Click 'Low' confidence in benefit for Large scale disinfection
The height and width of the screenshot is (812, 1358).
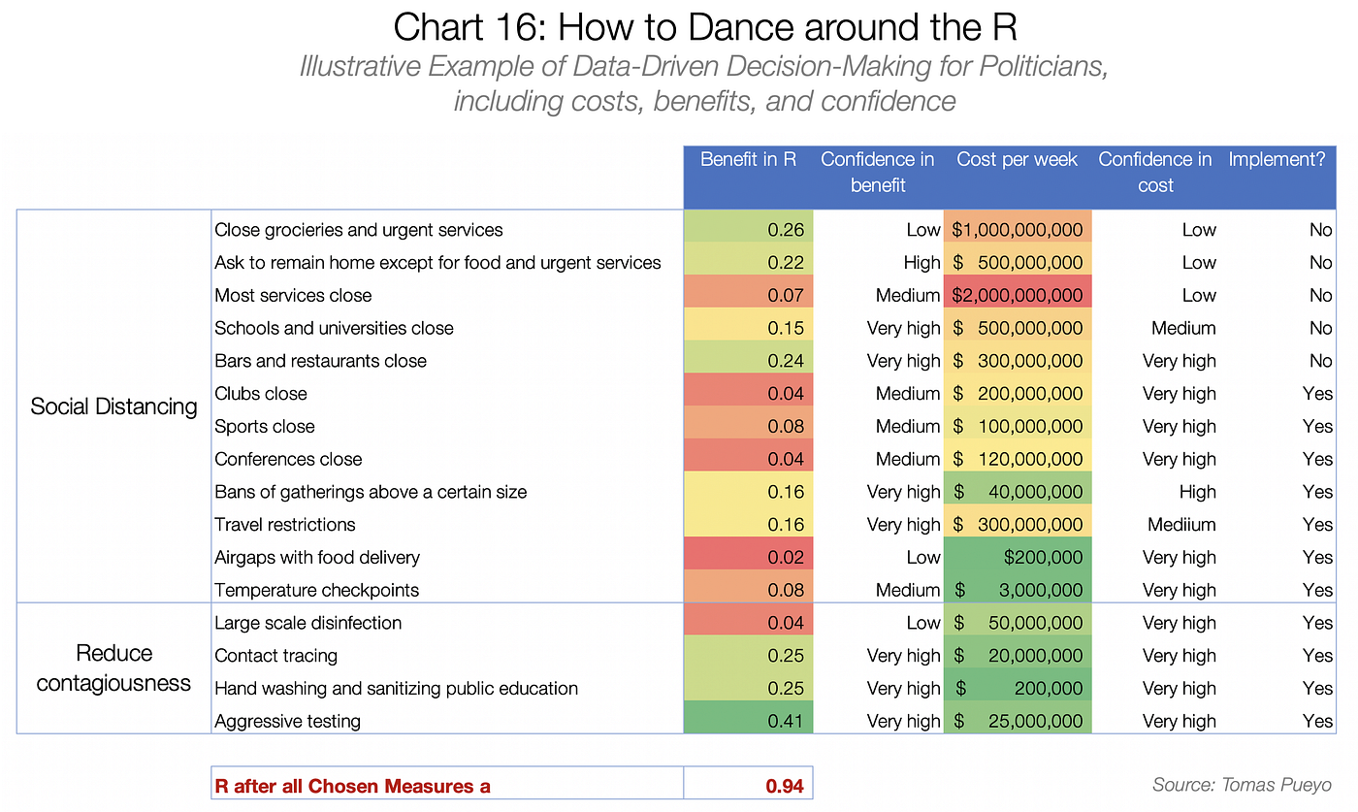click(923, 623)
